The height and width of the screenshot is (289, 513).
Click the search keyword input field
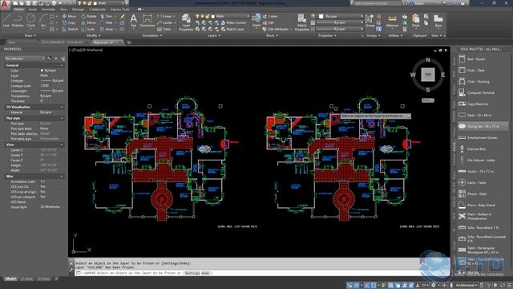377,3
